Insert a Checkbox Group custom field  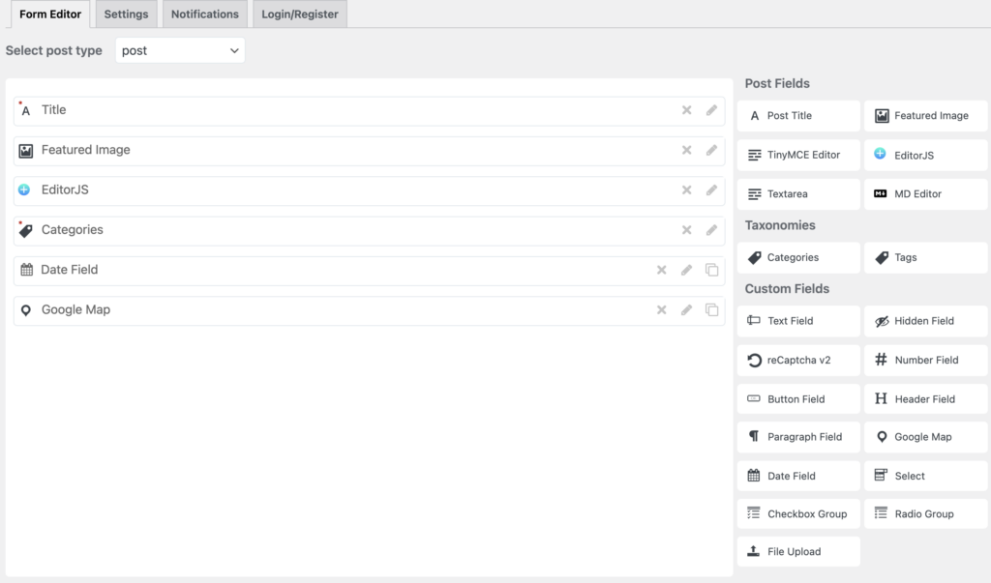click(798, 514)
